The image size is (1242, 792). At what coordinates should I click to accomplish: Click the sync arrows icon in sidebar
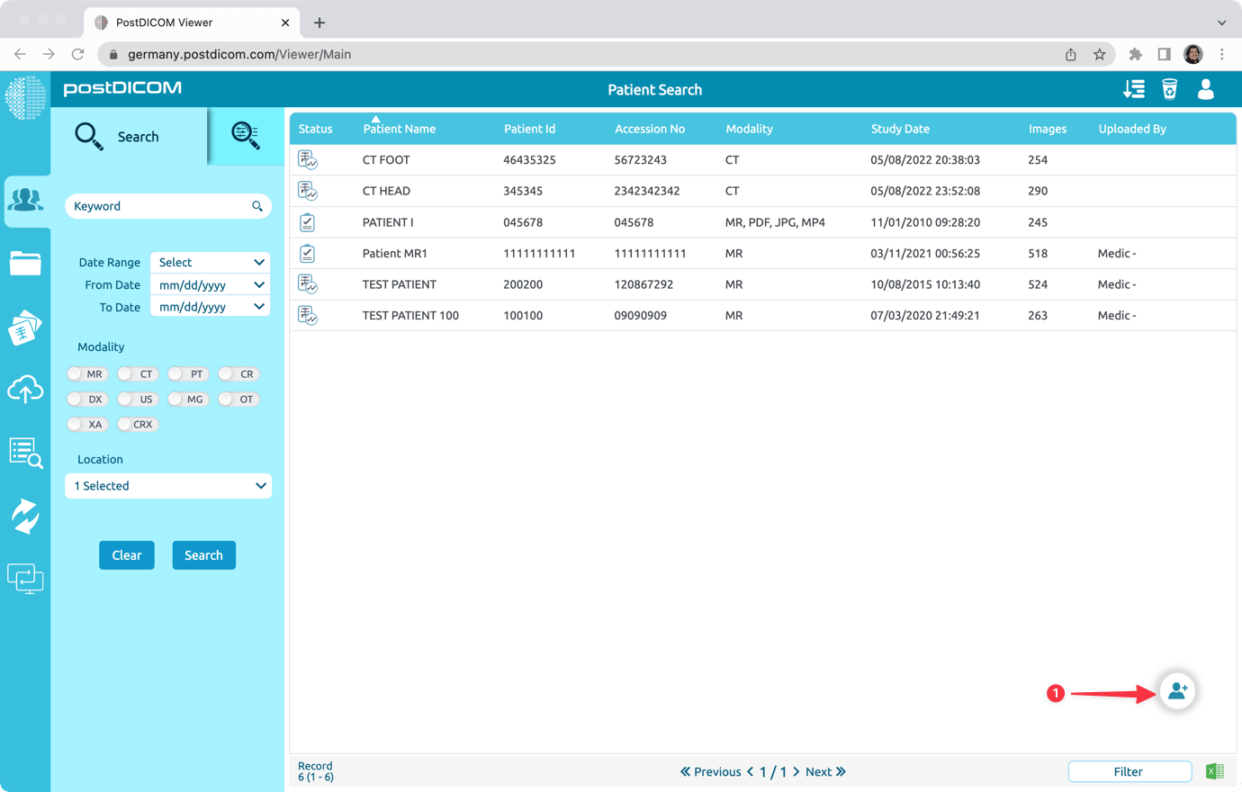pos(25,517)
